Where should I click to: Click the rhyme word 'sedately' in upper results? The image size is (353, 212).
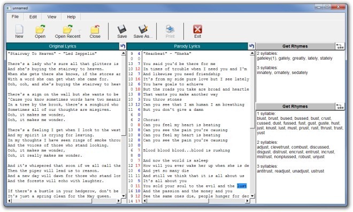pyautogui.click(x=300, y=72)
